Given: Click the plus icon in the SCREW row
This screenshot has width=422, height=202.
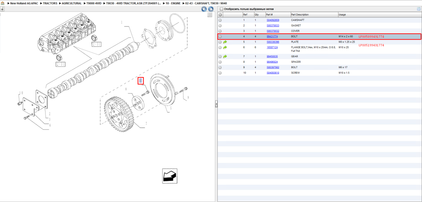Looking at the screenshot, I should pos(220,73).
